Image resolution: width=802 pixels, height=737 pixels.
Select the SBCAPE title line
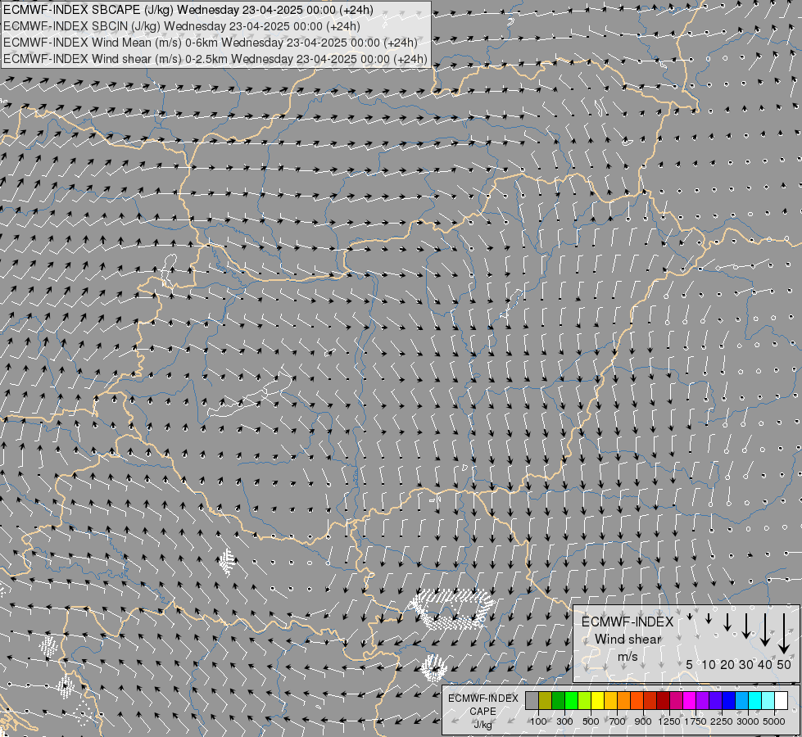pyautogui.click(x=188, y=10)
